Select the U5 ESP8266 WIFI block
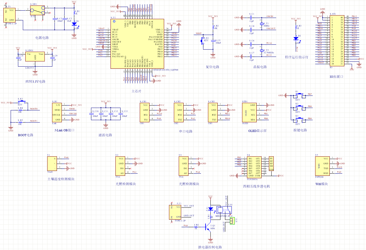 click(322, 166)
